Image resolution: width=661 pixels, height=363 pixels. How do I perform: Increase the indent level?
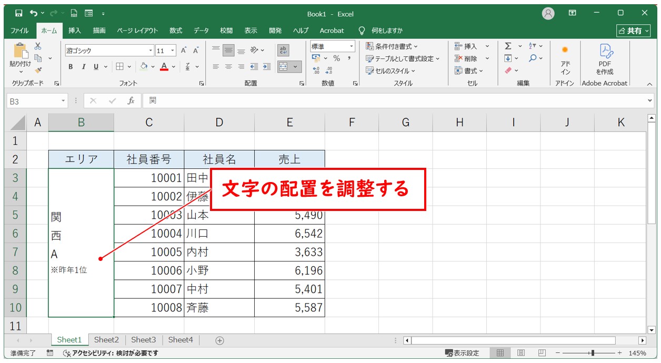click(267, 67)
